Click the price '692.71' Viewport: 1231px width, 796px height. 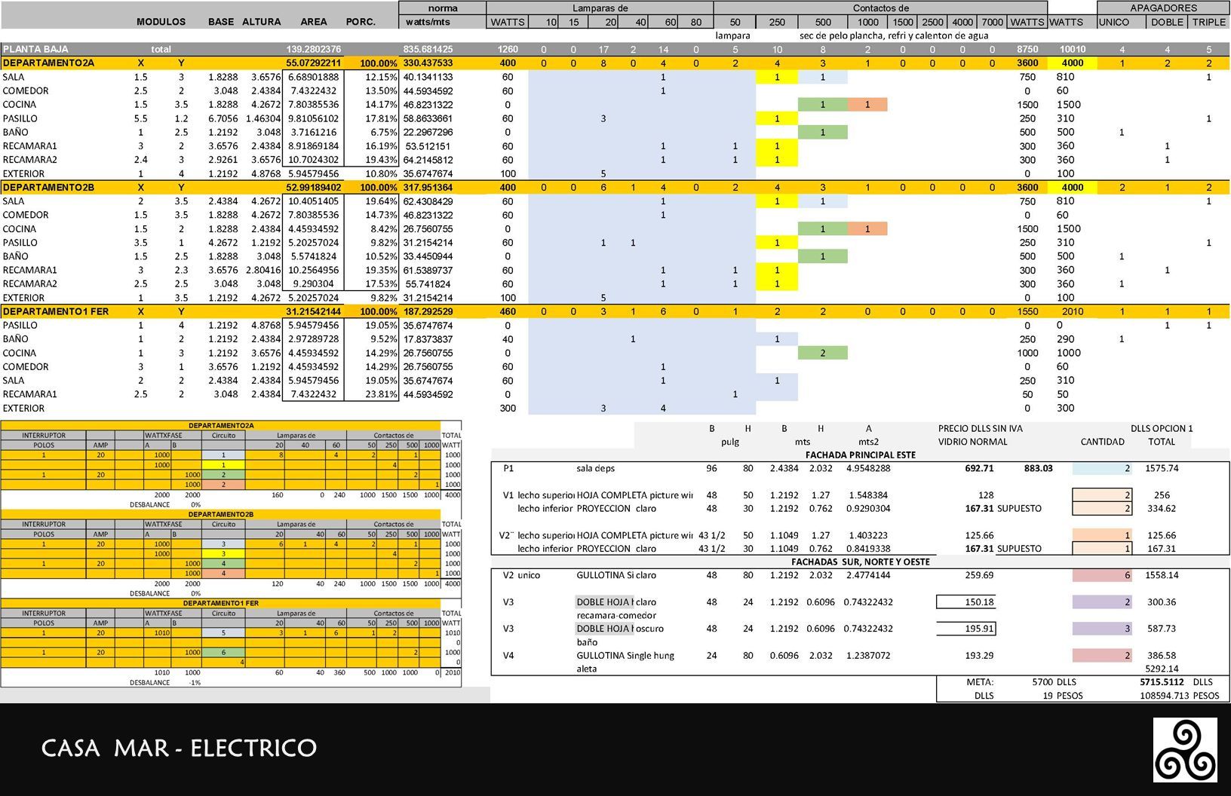pos(979,468)
